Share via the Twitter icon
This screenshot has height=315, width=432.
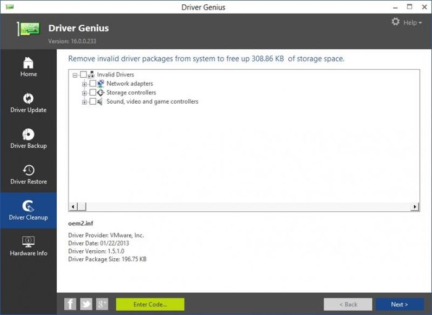point(86,305)
